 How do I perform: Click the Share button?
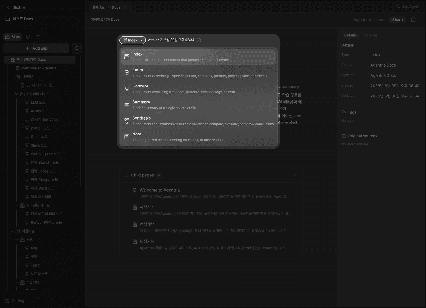coord(397,20)
